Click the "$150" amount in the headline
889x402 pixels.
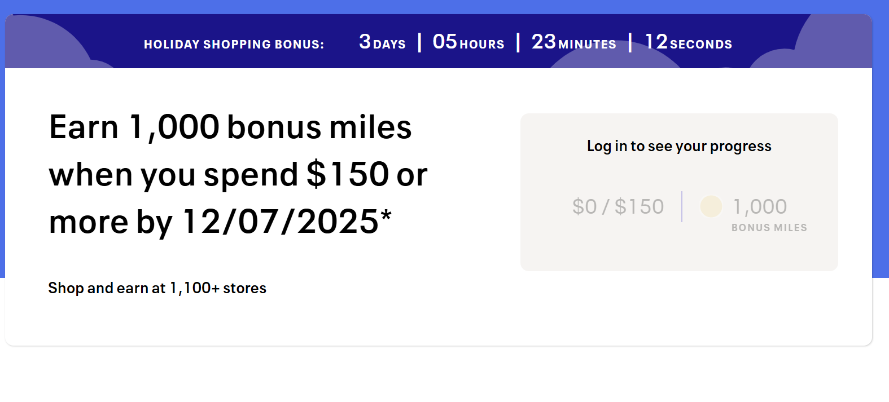click(x=348, y=174)
